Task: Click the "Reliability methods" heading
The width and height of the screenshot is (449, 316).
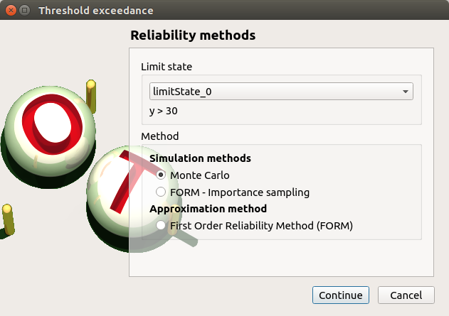Action: 193,35
